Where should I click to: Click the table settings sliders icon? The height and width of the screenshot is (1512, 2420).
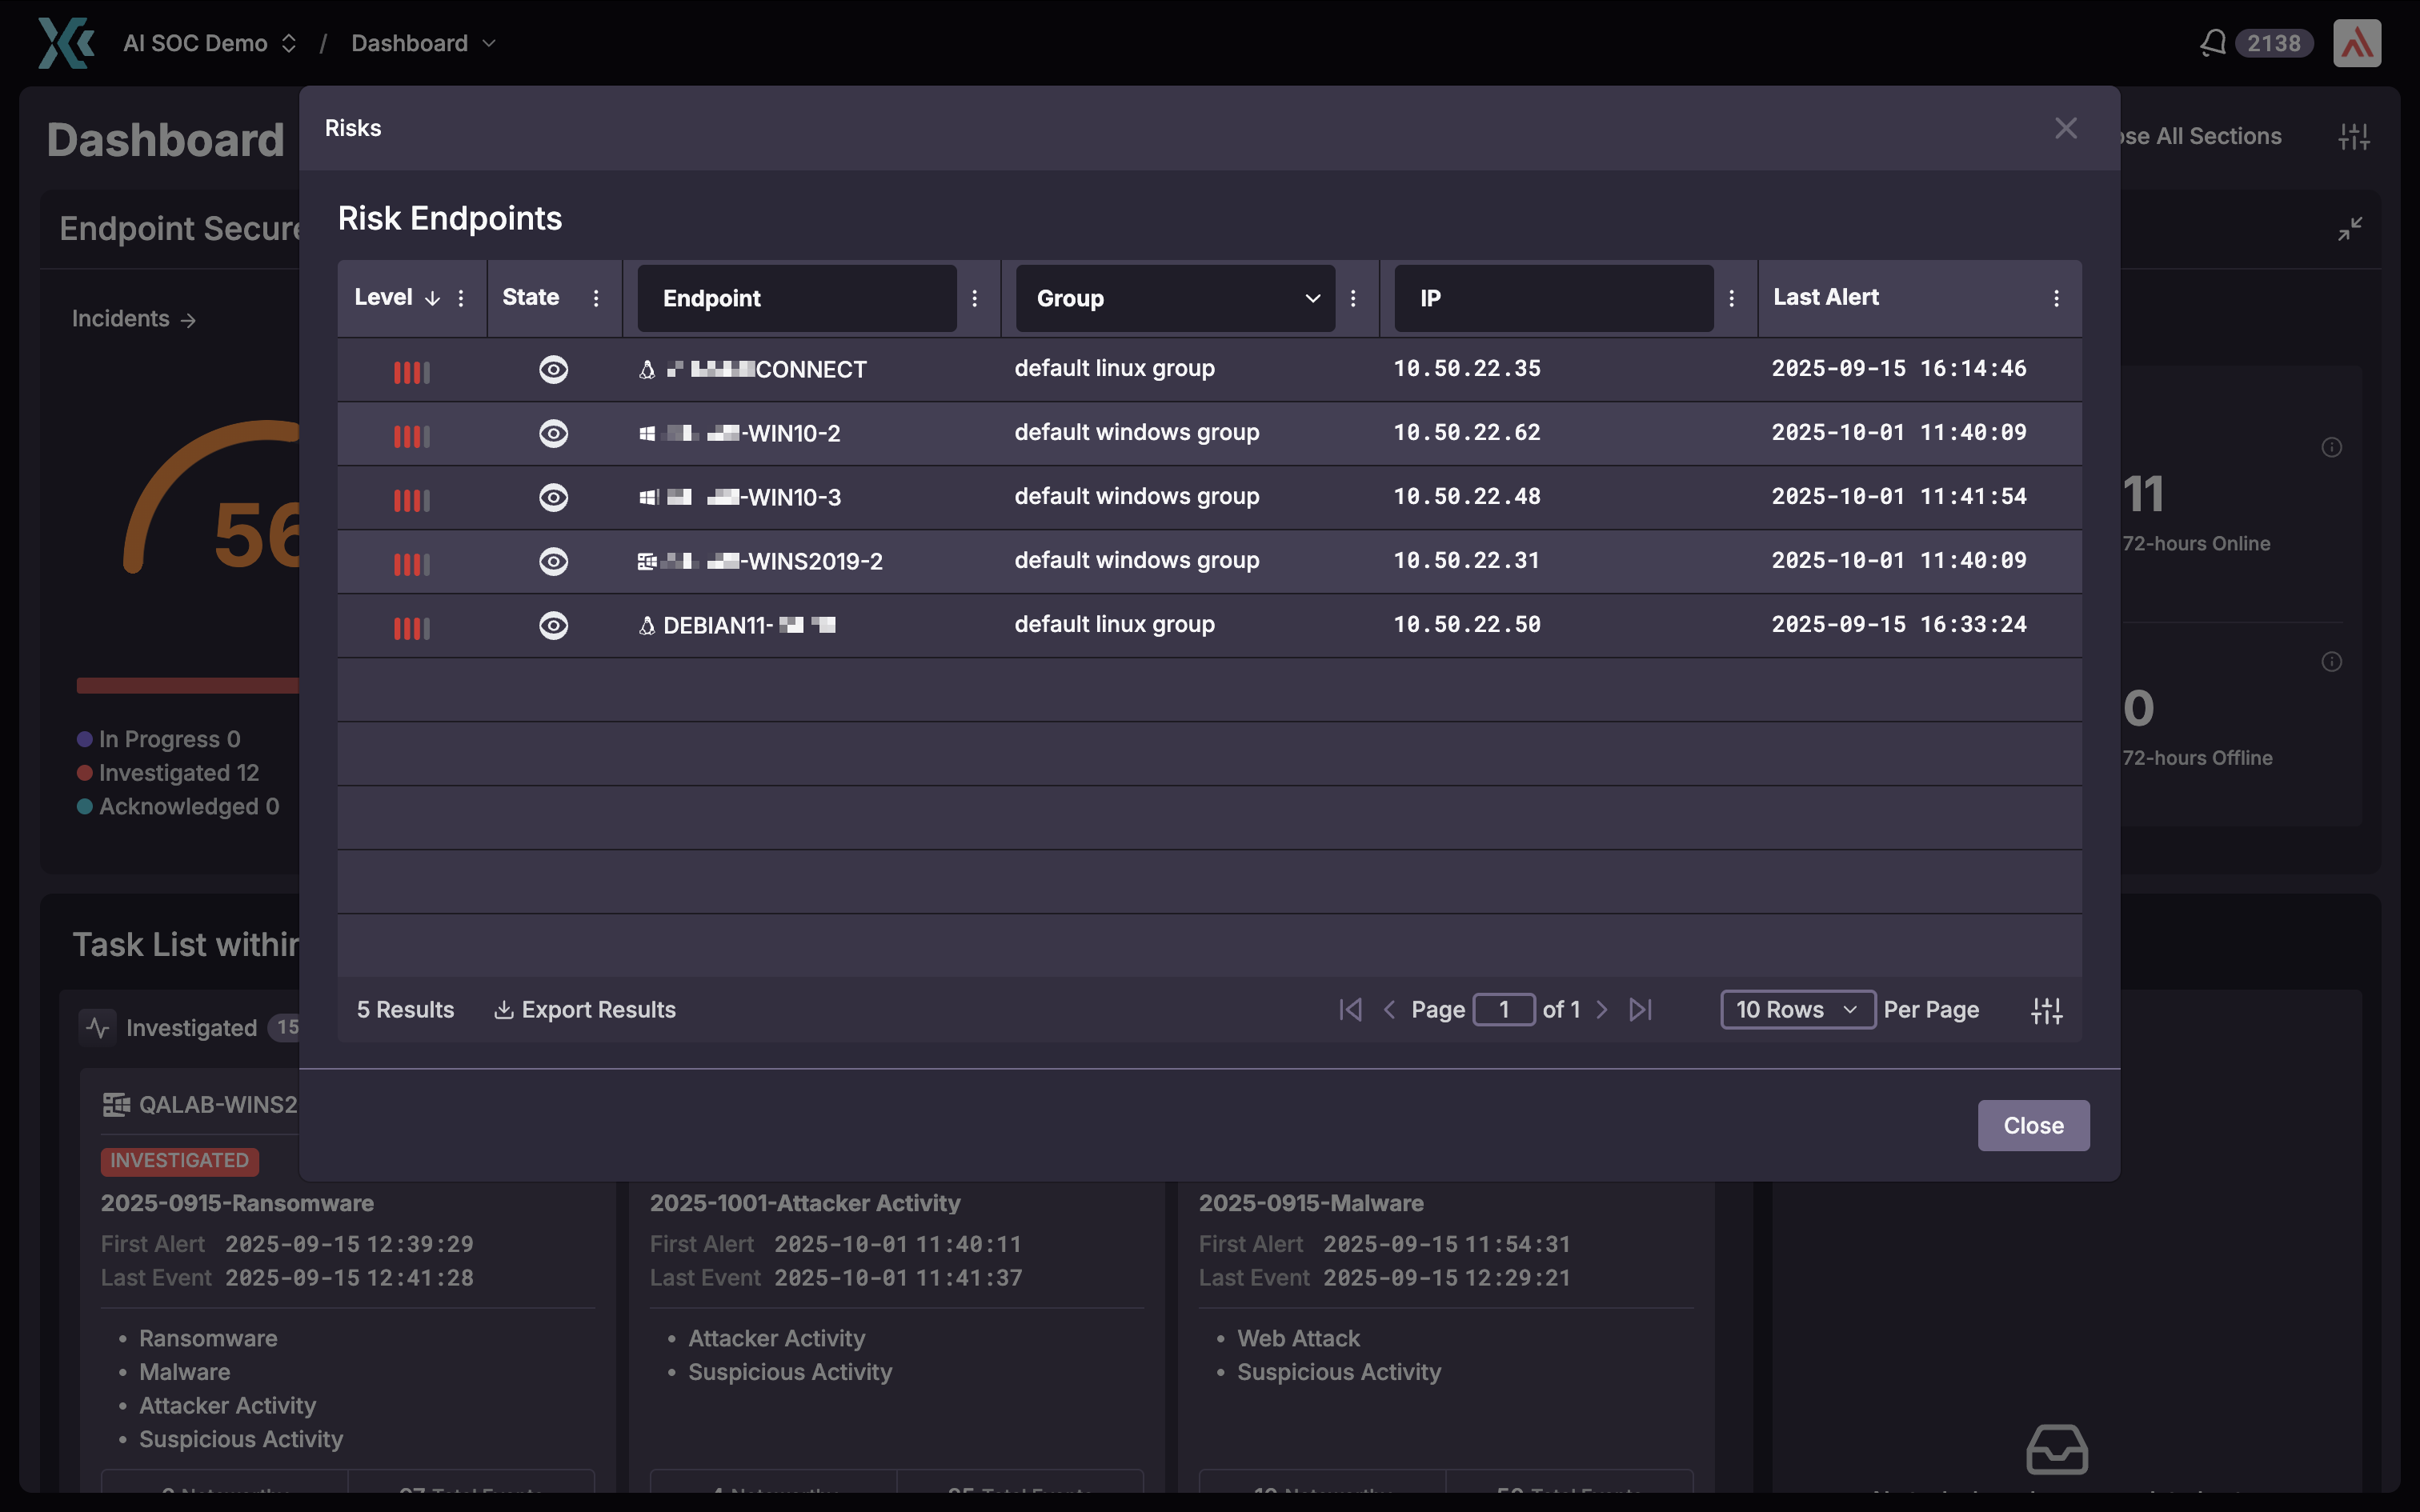(x=2046, y=1010)
